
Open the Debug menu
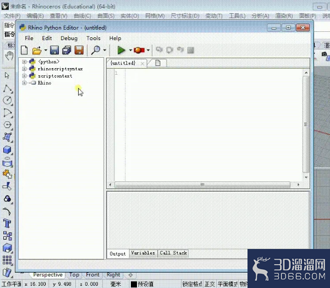[69, 38]
